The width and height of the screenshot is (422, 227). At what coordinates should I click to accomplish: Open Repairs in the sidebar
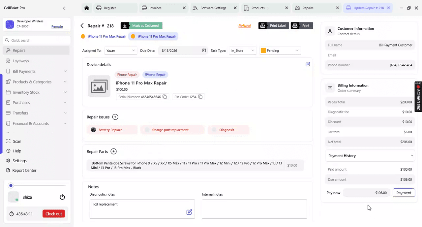(x=36, y=50)
